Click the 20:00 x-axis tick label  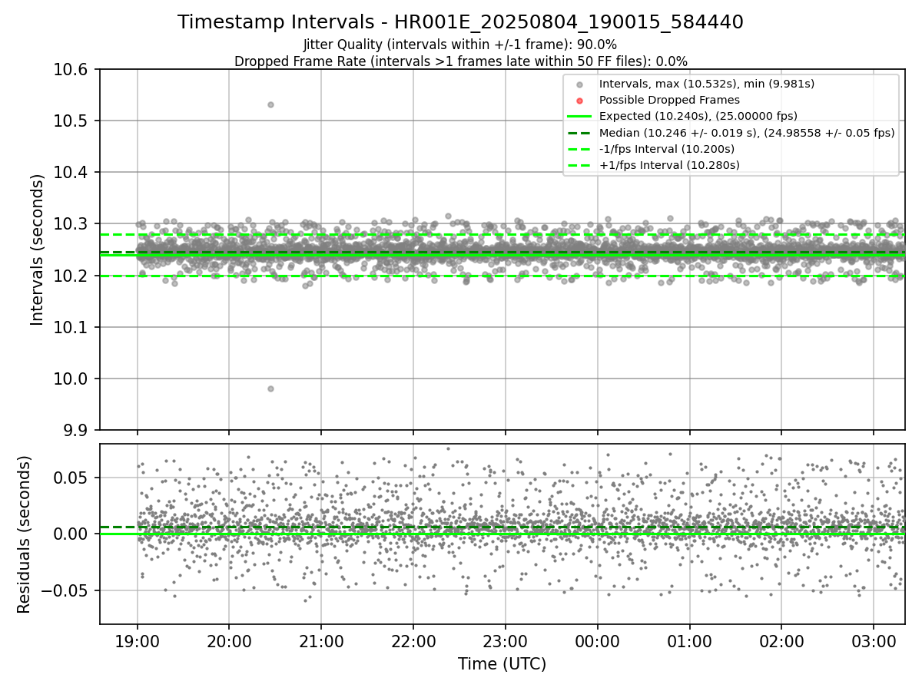pos(229,640)
